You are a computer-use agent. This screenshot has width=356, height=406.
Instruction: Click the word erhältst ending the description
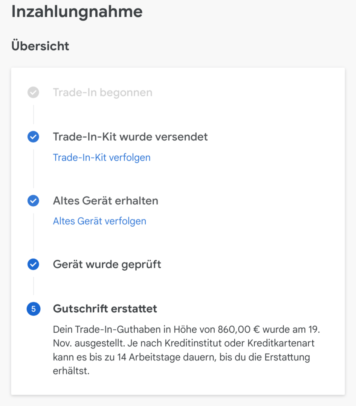click(x=70, y=370)
